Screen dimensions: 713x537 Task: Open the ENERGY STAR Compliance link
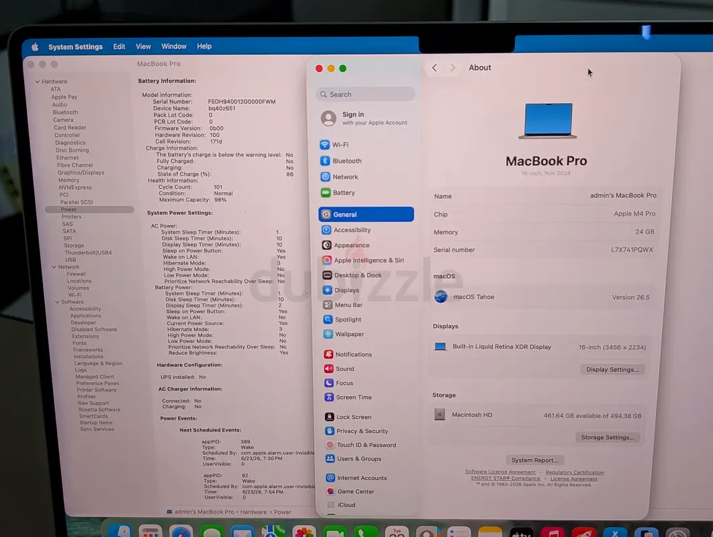pos(506,479)
